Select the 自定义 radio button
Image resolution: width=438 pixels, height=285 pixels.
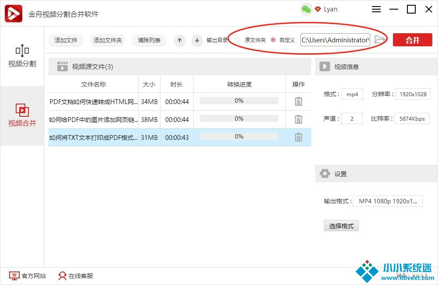[273, 40]
